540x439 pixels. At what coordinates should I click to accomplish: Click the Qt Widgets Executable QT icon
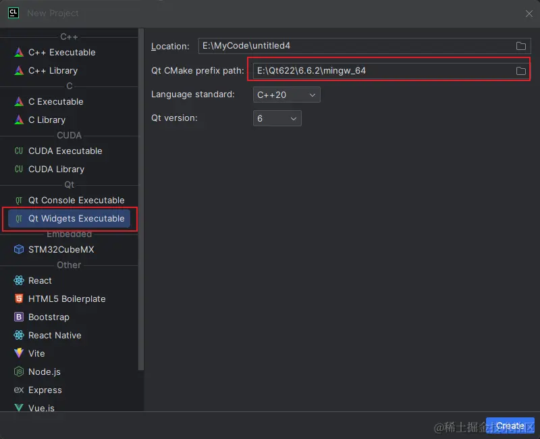point(19,218)
